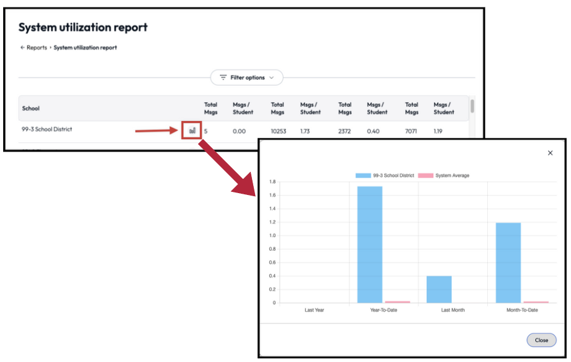
Task: Click the blue legend color swatch
Action: pyautogui.click(x=363, y=176)
